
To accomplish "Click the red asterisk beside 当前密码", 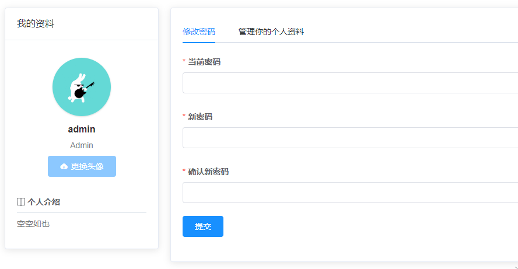I will click(x=184, y=62).
